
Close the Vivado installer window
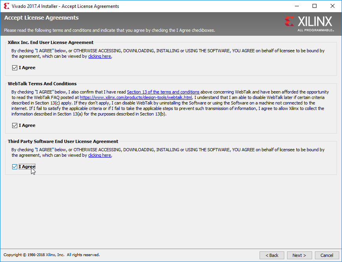point(333,6)
